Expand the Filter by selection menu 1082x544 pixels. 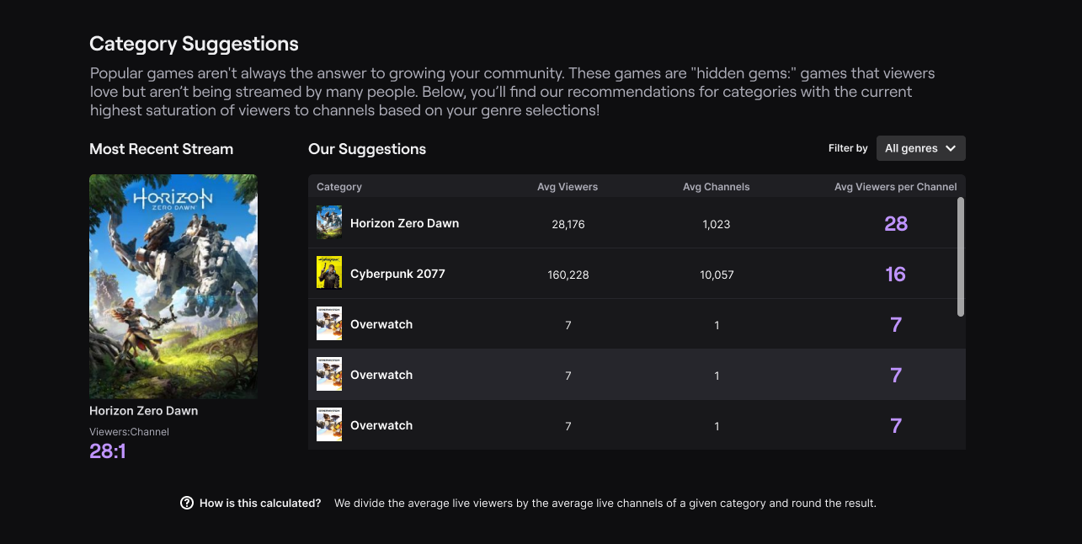click(x=920, y=147)
